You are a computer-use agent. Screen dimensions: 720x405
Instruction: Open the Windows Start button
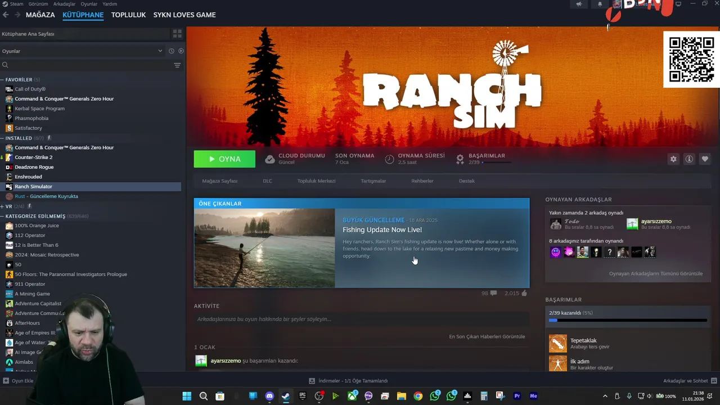pos(187,396)
